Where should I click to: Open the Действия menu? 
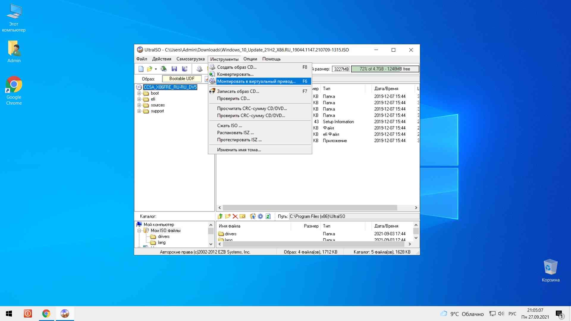coord(161,59)
